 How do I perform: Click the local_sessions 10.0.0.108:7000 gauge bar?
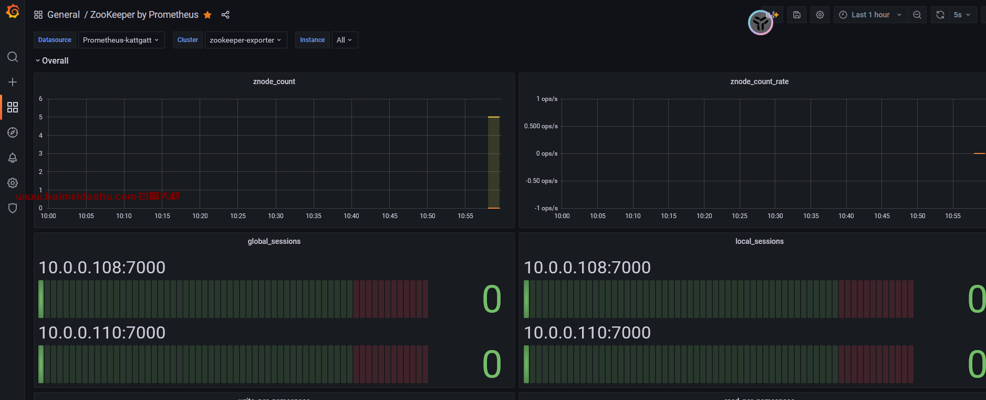pyautogui.click(x=719, y=299)
